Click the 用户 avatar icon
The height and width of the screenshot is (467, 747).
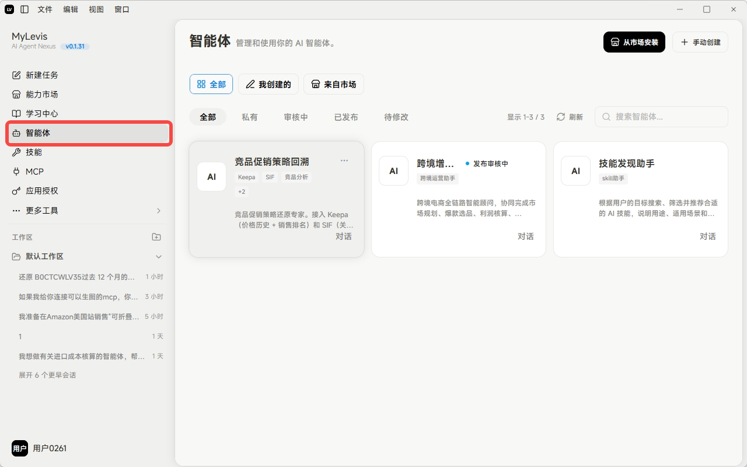coord(20,448)
